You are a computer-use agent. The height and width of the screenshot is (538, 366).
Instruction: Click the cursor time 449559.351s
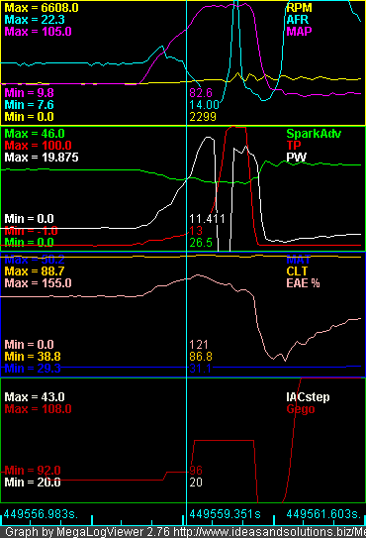click(x=226, y=514)
